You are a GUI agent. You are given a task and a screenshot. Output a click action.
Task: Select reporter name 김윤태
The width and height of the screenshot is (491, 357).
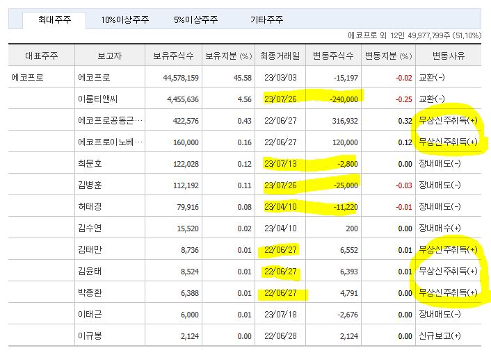[90, 271]
